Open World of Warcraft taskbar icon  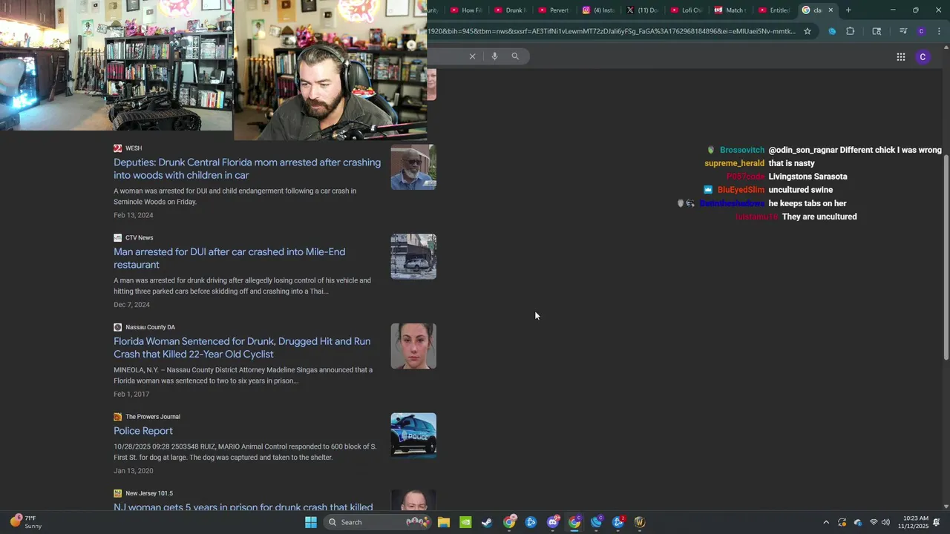(x=640, y=522)
